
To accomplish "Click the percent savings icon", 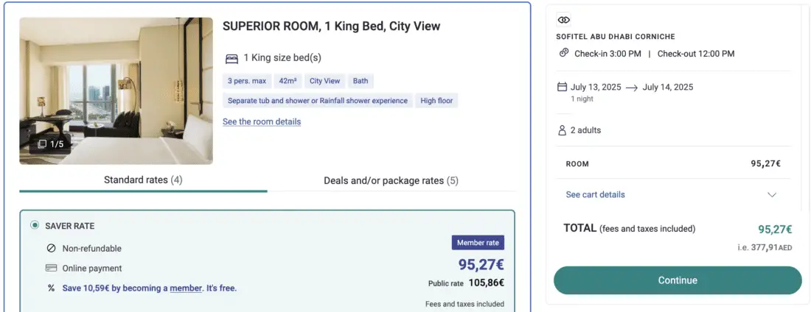I will (51, 288).
